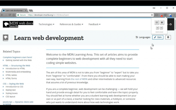The height and width of the screenshot is (110, 176).
Task: Click the green Secure padlock indicator
Action: [21, 15]
